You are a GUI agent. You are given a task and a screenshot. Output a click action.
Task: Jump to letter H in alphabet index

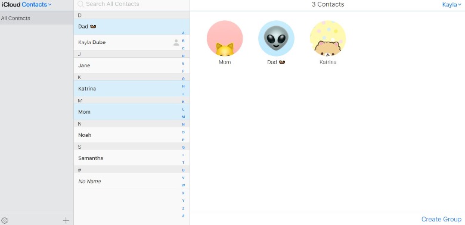183,86
